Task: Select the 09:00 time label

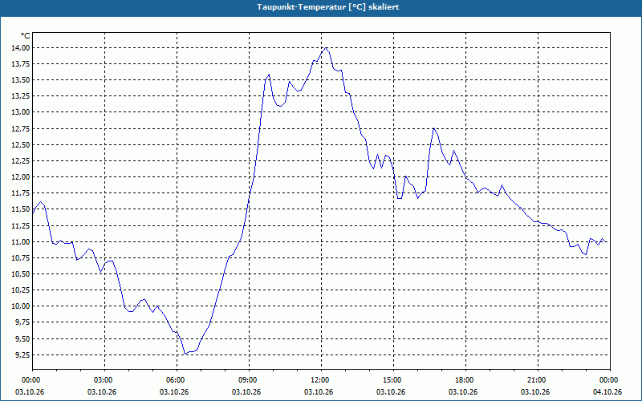Action: pos(246,380)
